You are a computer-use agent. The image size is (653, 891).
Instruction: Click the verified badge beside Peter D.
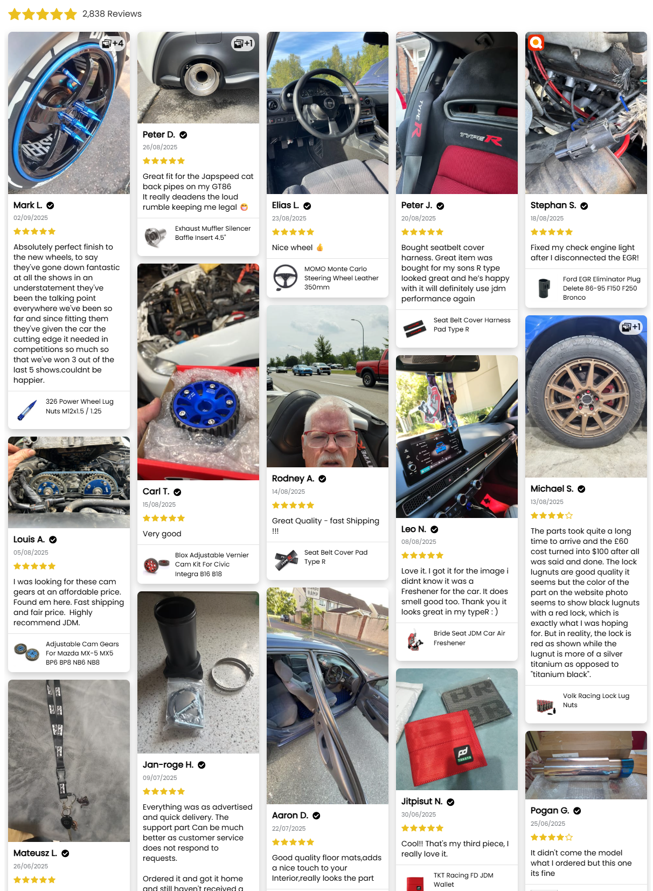[x=183, y=135]
